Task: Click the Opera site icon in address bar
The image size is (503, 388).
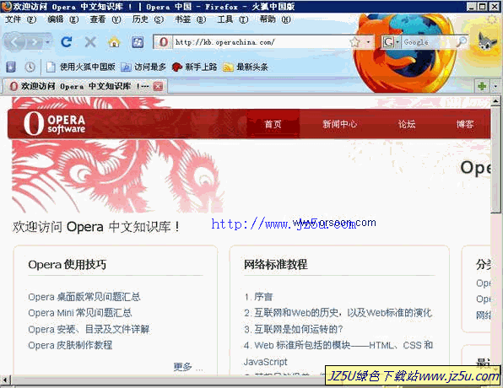Action: [163, 42]
